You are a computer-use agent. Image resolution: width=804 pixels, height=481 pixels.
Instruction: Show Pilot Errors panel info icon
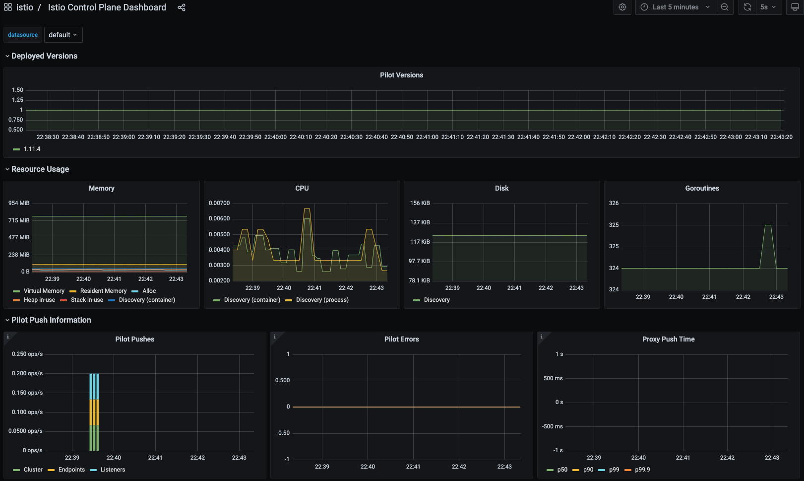tap(275, 337)
